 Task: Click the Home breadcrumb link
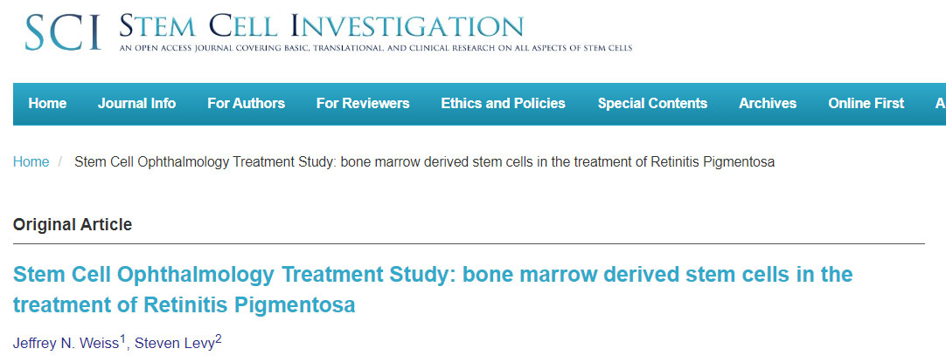coord(31,162)
